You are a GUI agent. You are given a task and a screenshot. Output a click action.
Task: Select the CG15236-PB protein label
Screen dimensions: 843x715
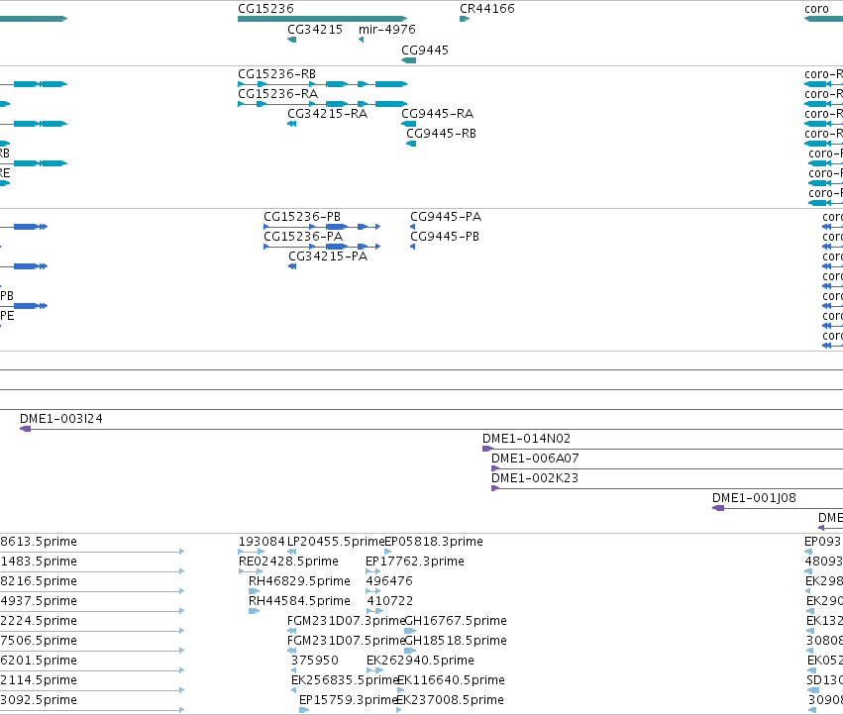(x=302, y=217)
